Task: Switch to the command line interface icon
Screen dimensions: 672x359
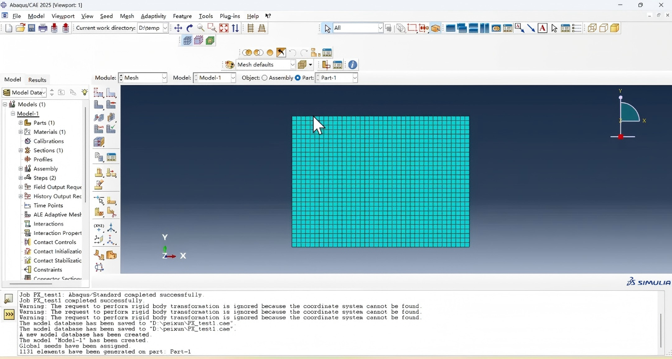Action: [x=9, y=315]
